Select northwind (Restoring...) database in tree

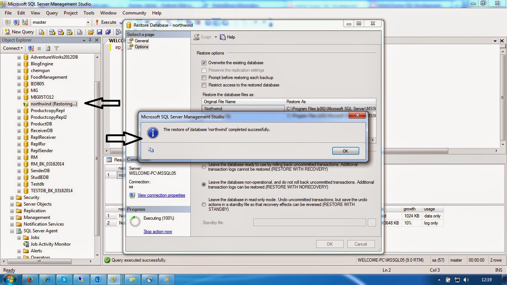(54, 104)
